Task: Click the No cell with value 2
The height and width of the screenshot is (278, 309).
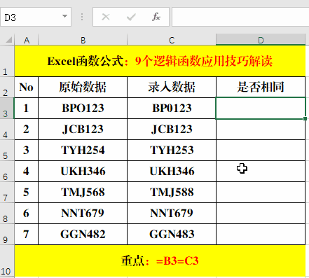Action: pos(27,129)
